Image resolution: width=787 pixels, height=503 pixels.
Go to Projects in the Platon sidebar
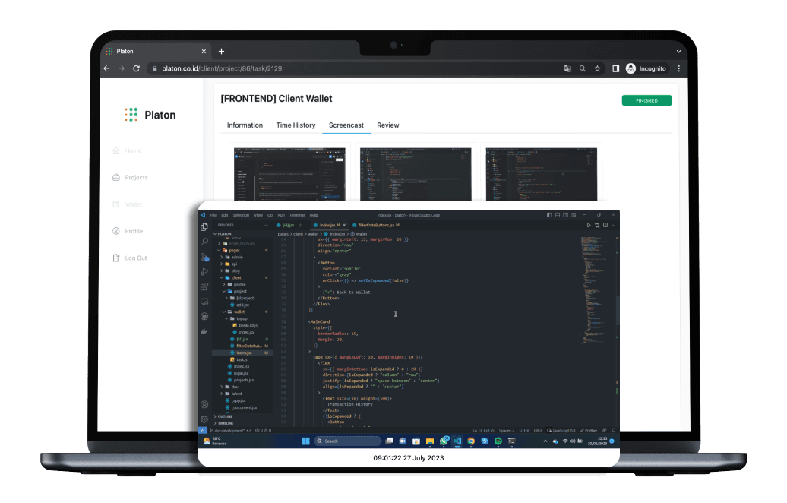136,178
